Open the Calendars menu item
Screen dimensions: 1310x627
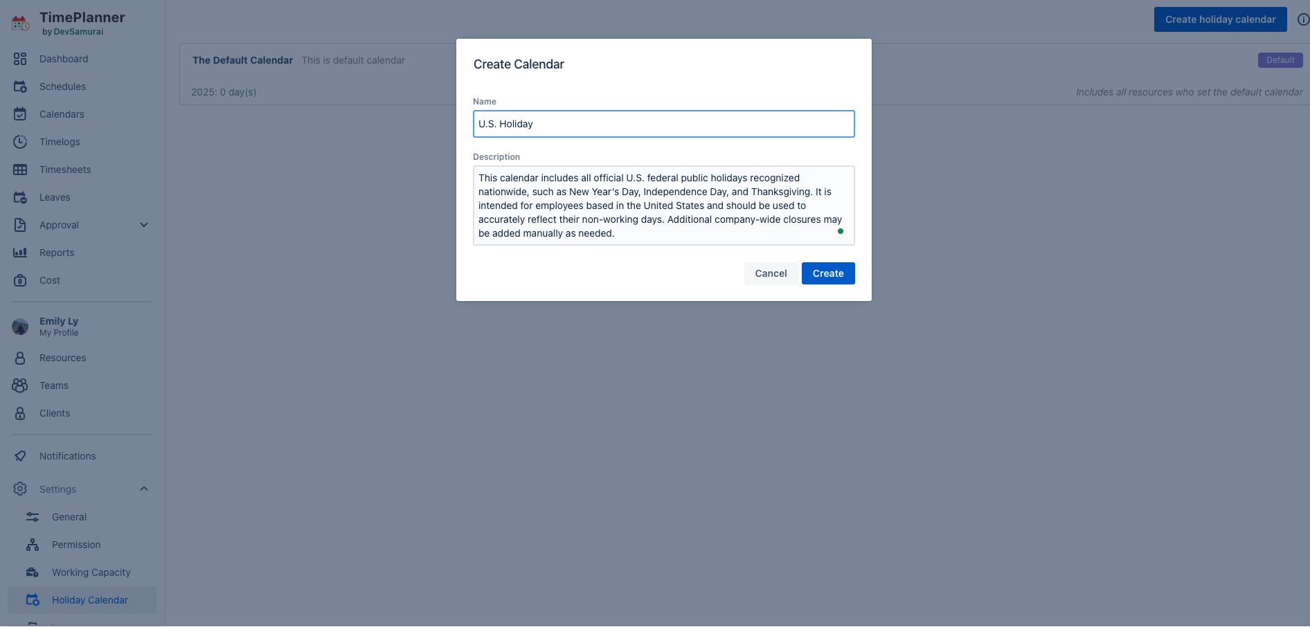[62, 114]
